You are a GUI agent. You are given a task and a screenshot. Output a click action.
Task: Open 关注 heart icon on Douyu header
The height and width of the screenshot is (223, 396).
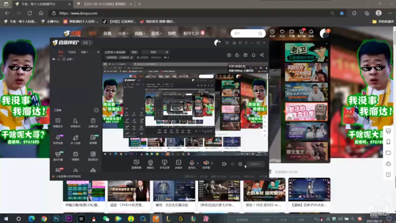(282, 33)
